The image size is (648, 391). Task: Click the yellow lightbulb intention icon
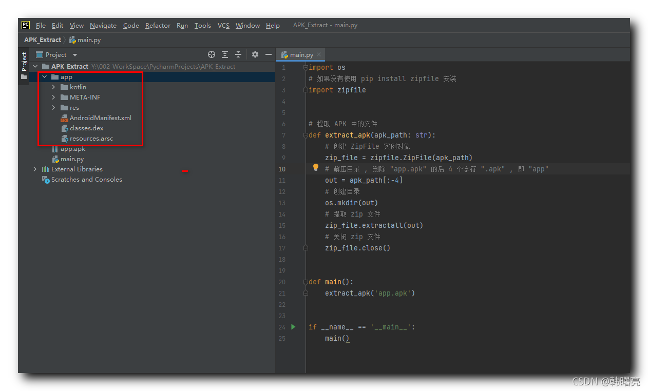tap(316, 168)
